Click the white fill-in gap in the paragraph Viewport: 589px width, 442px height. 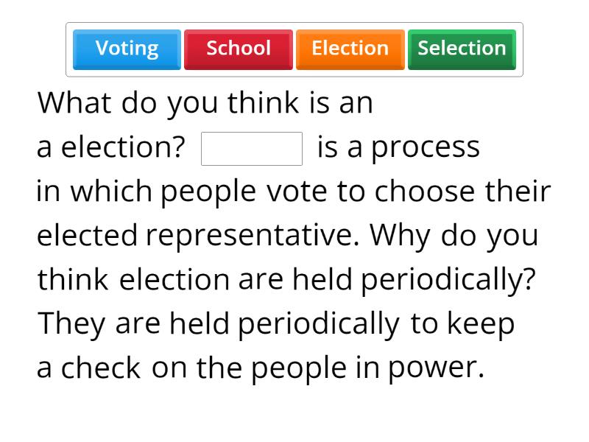click(x=252, y=149)
